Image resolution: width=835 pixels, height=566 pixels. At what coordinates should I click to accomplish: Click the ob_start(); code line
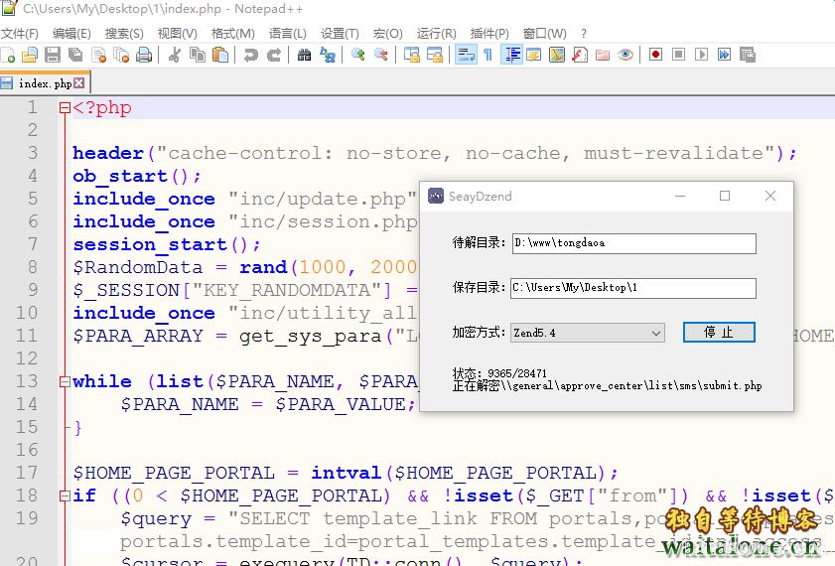136,176
